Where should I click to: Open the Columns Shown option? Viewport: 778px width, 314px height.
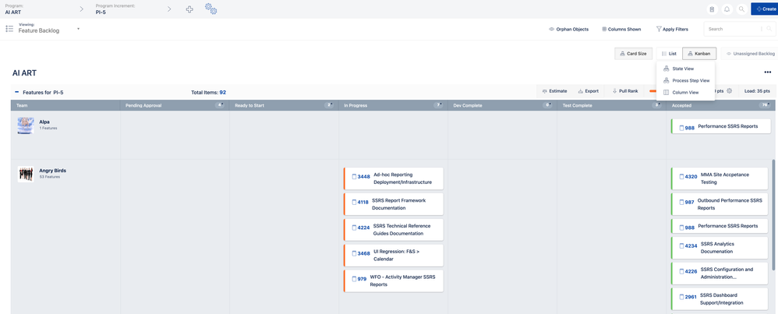pos(621,30)
